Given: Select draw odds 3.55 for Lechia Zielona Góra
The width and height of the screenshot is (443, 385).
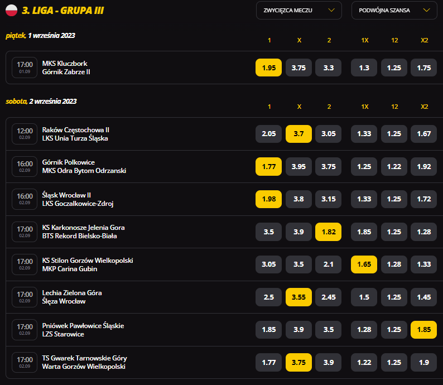Looking at the screenshot, I should pos(298,297).
